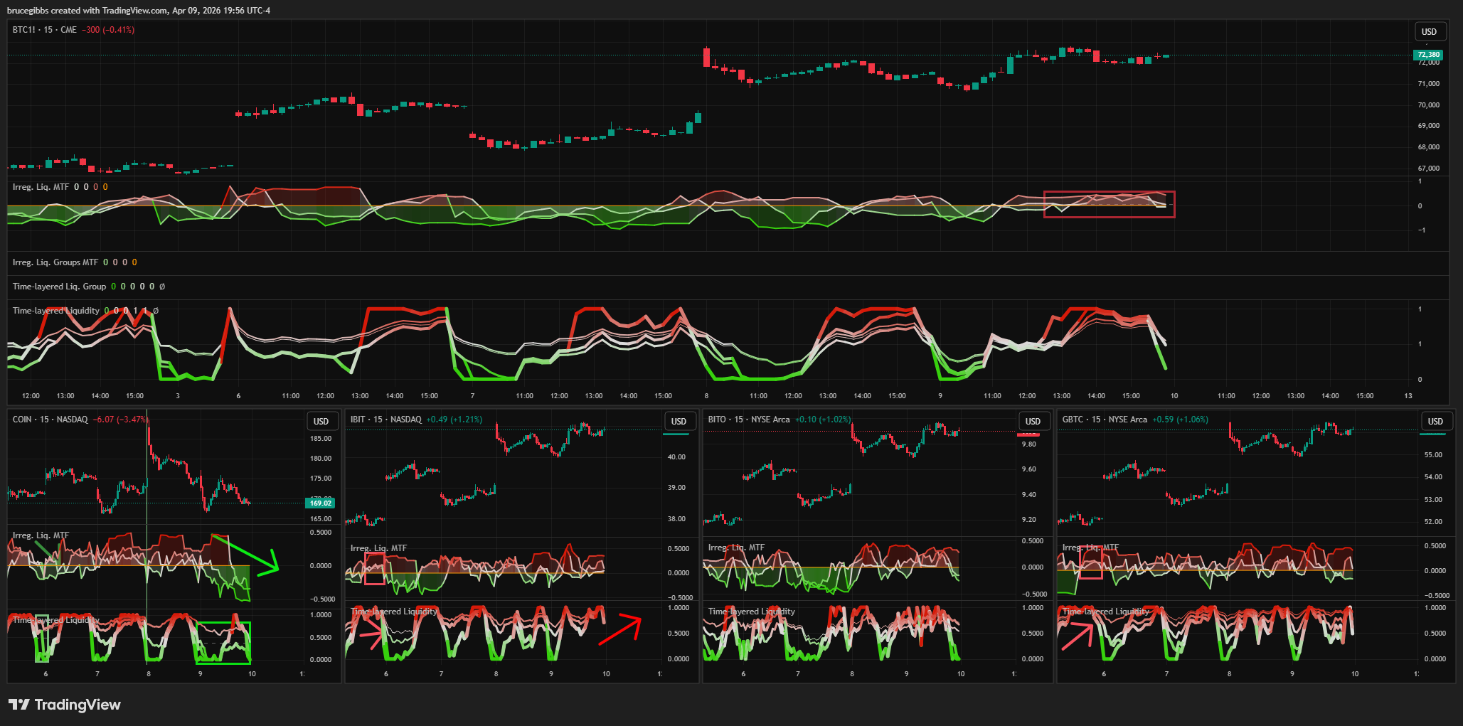The image size is (1463, 726).
Task: Open the USD currency selector on GBTC chart
Action: (x=1435, y=422)
